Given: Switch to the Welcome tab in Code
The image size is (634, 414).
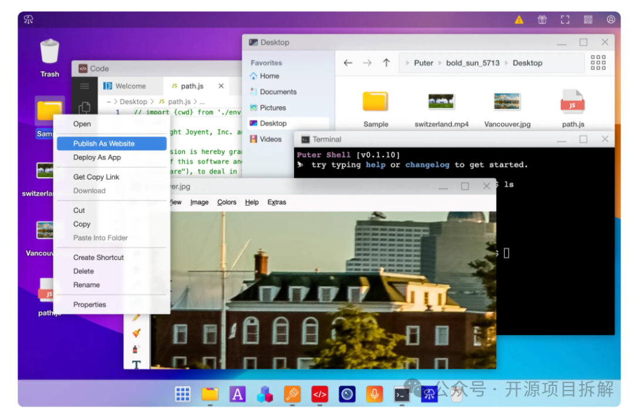Looking at the screenshot, I should tap(124, 86).
